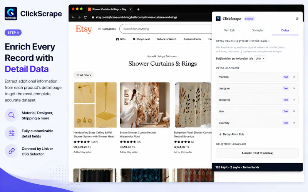The image size is (308, 192).
Task: Open the All Filters button
Action: pos(84,75)
